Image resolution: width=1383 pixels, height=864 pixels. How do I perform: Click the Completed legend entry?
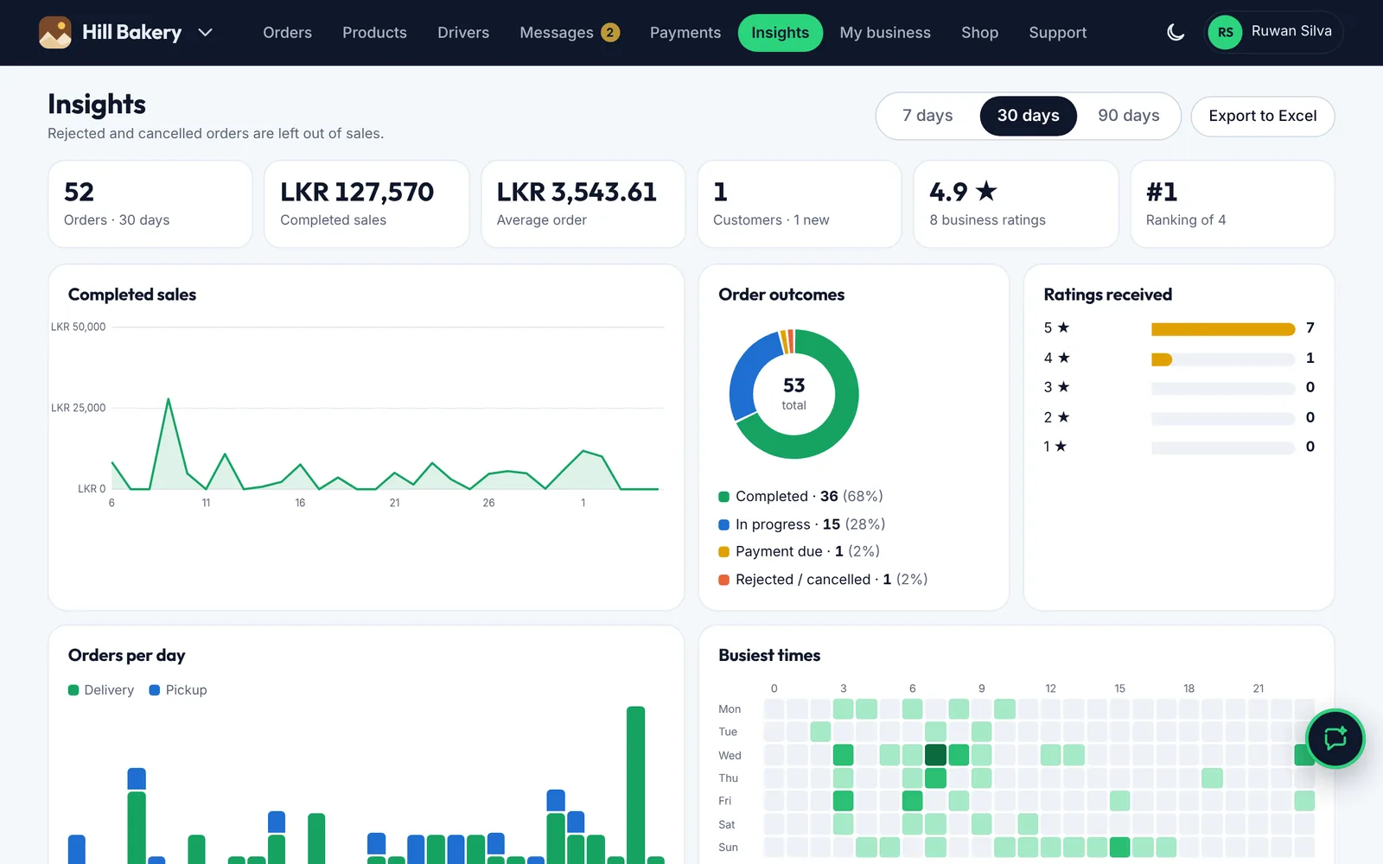point(800,497)
